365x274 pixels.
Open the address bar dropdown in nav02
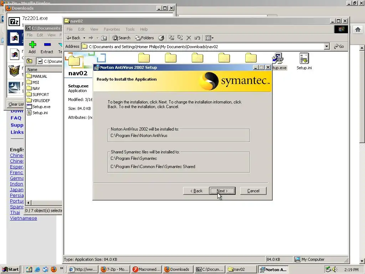point(327,46)
